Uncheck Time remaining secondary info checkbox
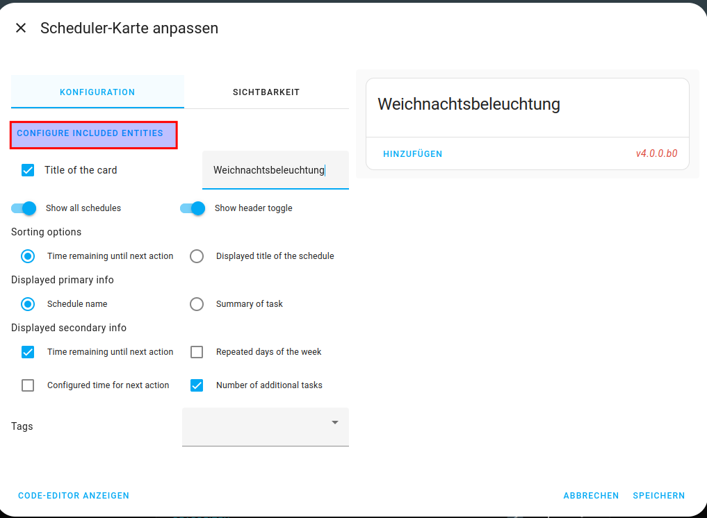 tap(28, 352)
